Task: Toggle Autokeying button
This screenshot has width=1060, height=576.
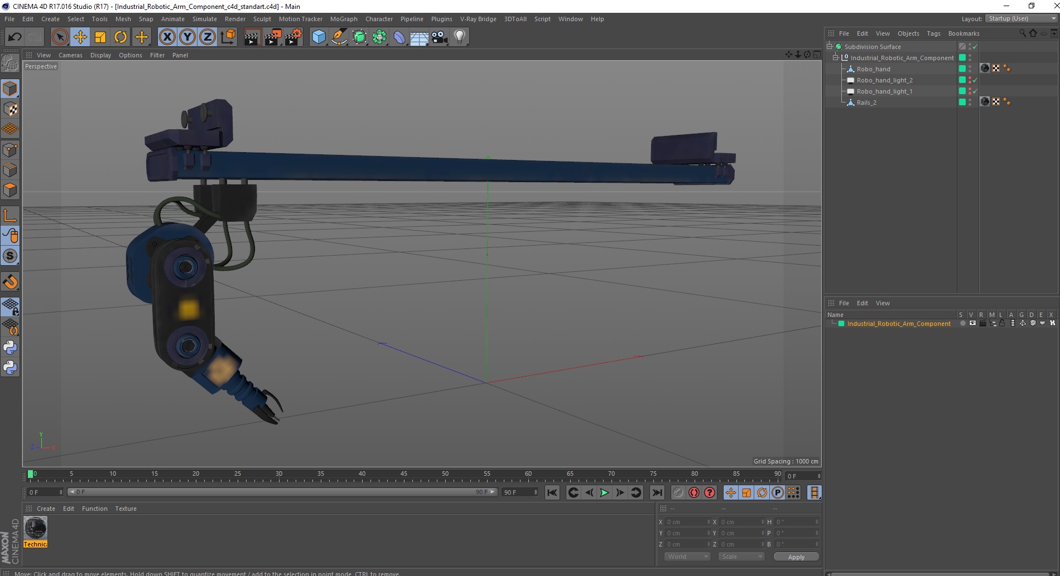Action: pos(693,492)
